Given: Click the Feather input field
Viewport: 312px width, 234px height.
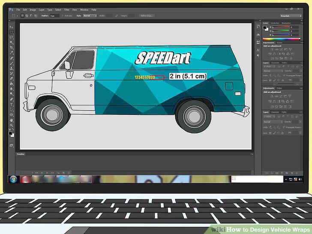Looking at the screenshot, I should click(x=54, y=16).
